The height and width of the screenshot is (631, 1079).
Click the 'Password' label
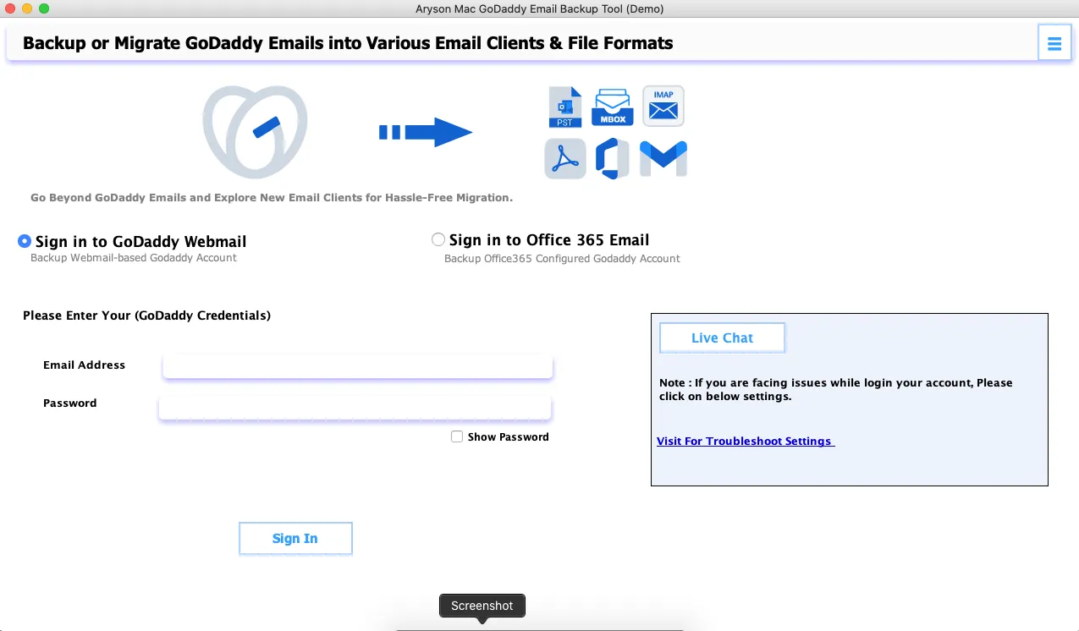click(70, 403)
